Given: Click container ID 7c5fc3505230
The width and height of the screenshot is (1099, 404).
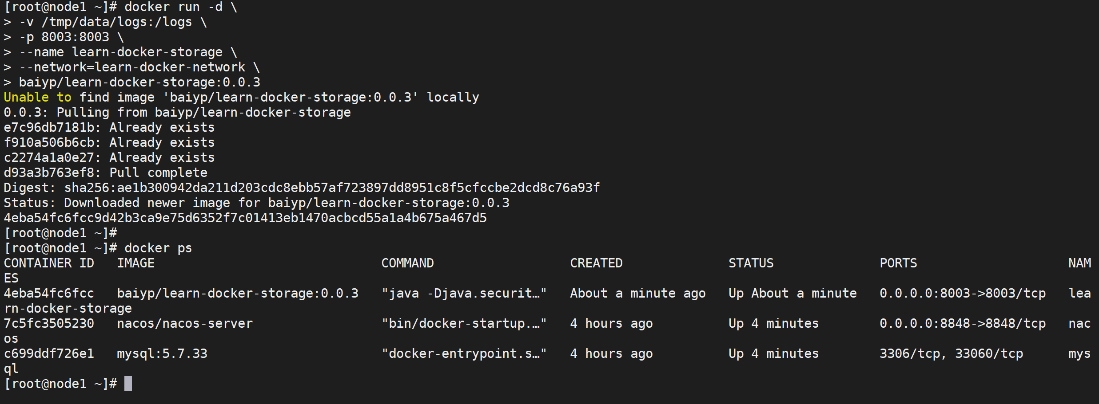Looking at the screenshot, I should [49, 323].
